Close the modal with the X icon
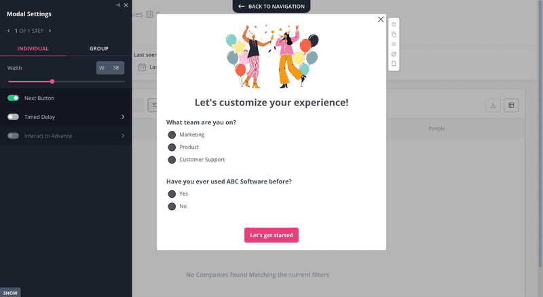Viewport: 543px width, 297px height. (381, 20)
